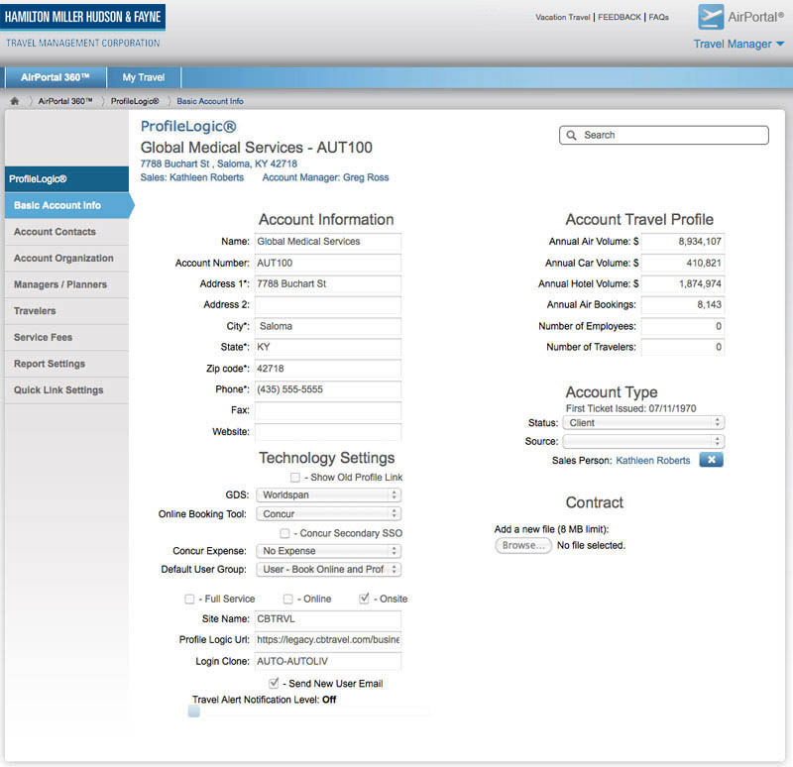Click the empty Website field
The height and width of the screenshot is (767, 793).
point(328,432)
